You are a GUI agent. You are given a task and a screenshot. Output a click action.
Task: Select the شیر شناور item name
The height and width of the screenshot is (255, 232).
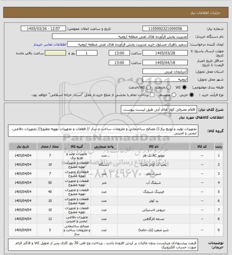154,174
